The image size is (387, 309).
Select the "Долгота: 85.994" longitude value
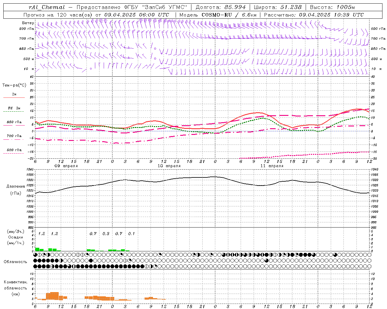pyautogui.click(x=221, y=8)
